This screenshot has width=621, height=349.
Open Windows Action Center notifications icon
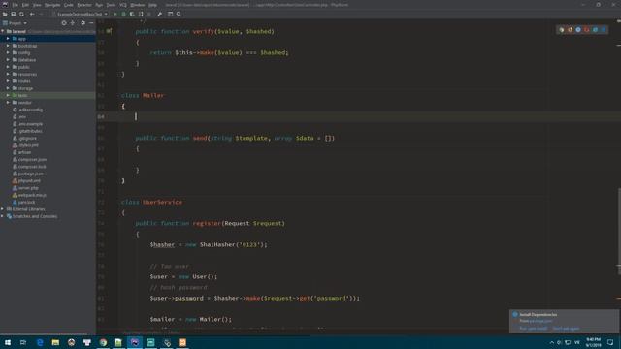click(610, 342)
